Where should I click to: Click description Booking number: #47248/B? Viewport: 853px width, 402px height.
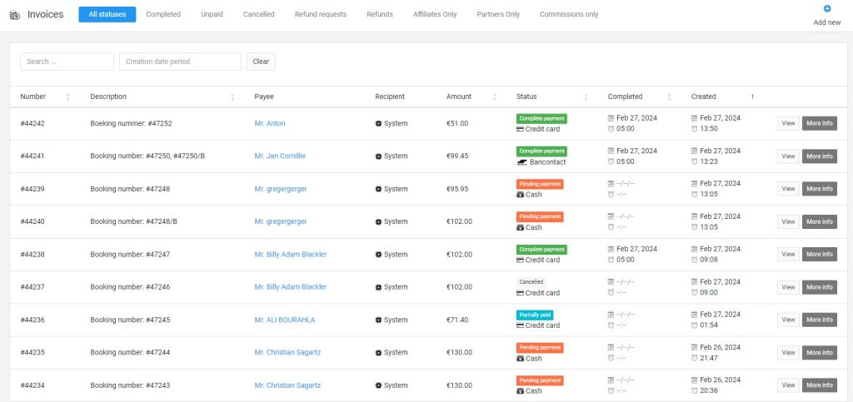134,221
